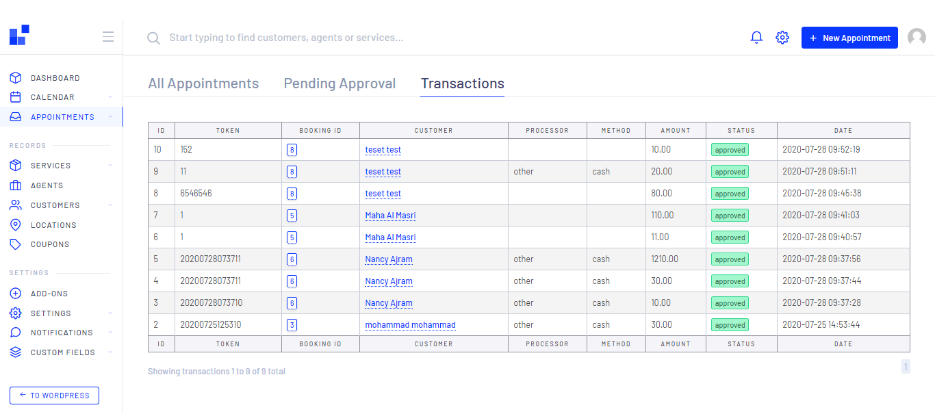Screen dimensions: 935x414
Task: Switch to the Pending Approval tab
Action: (340, 83)
